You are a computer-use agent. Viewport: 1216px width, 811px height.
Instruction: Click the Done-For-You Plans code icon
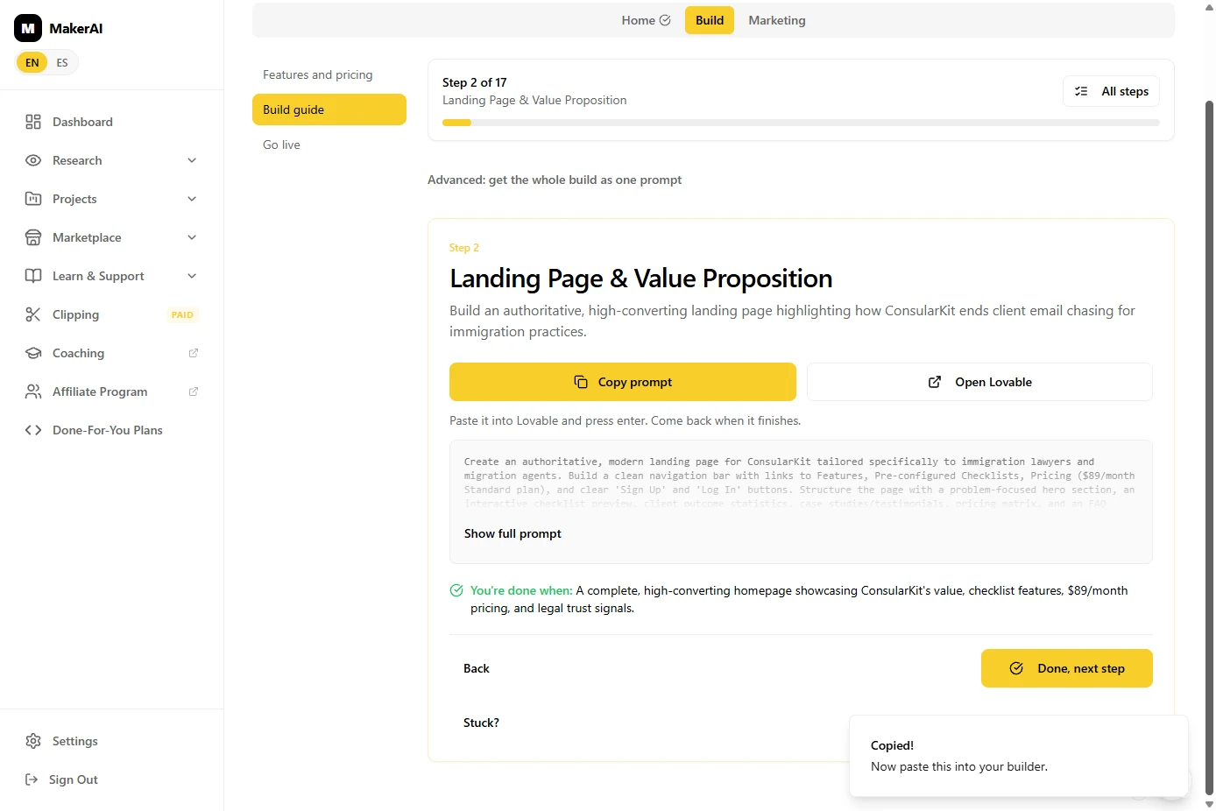tap(33, 430)
